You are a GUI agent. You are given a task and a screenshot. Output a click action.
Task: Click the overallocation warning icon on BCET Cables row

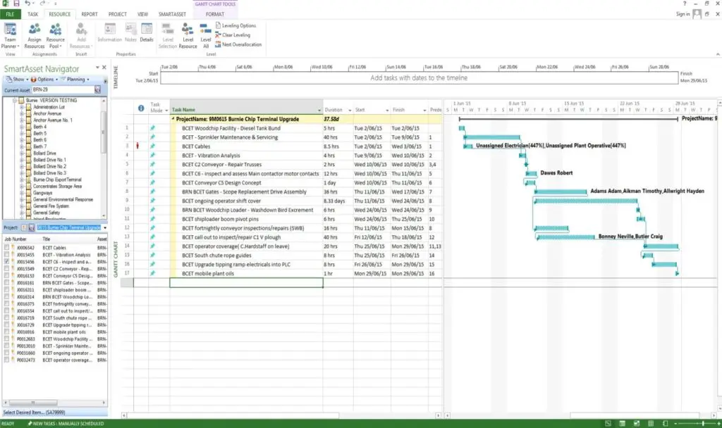click(x=137, y=146)
